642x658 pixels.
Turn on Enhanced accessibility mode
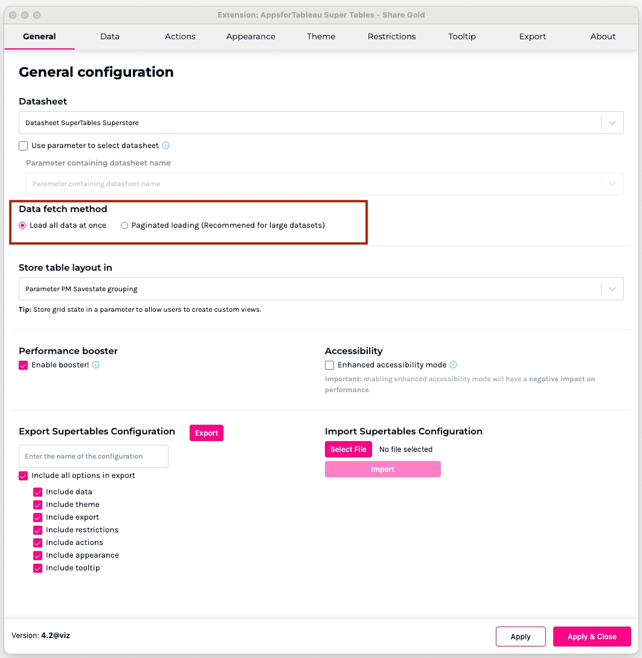click(329, 365)
